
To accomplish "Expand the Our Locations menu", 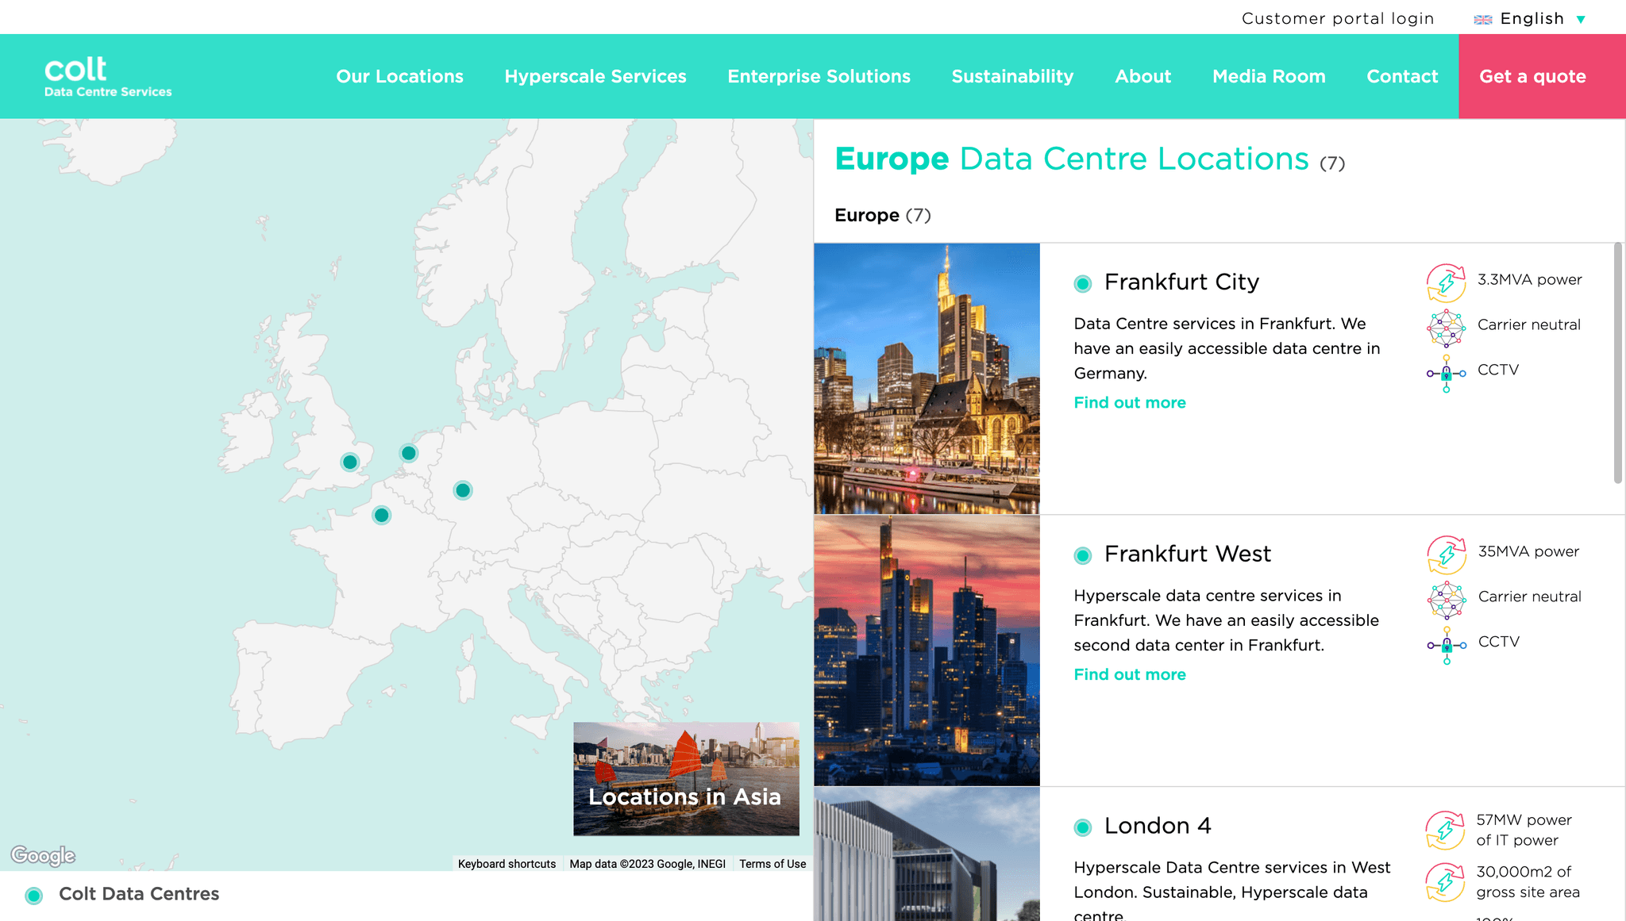I will (399, 76).
